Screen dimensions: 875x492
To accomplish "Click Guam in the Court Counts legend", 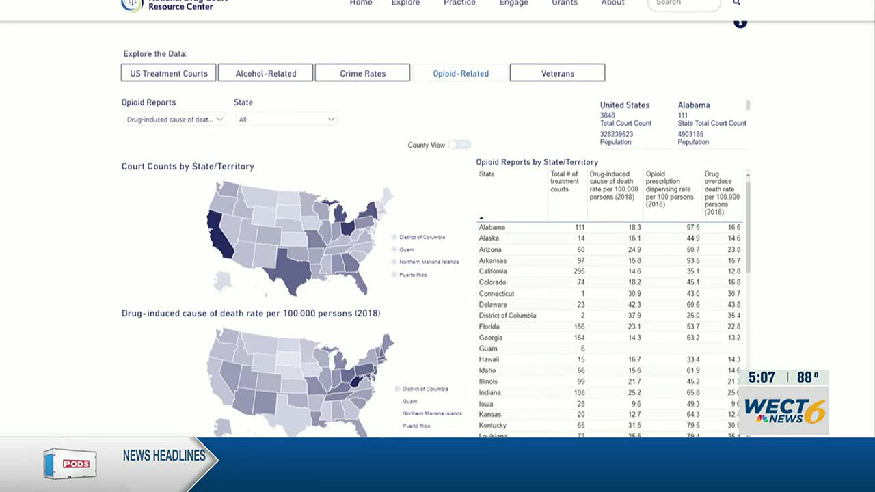I will pyautogui.click(x=406, y=249).
